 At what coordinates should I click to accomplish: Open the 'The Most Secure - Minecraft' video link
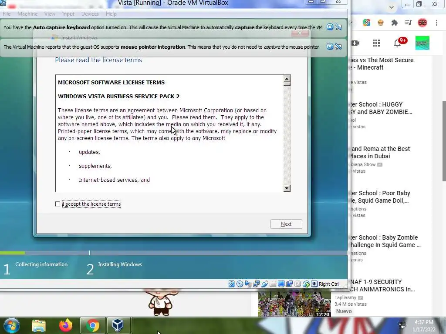point(382,63)
